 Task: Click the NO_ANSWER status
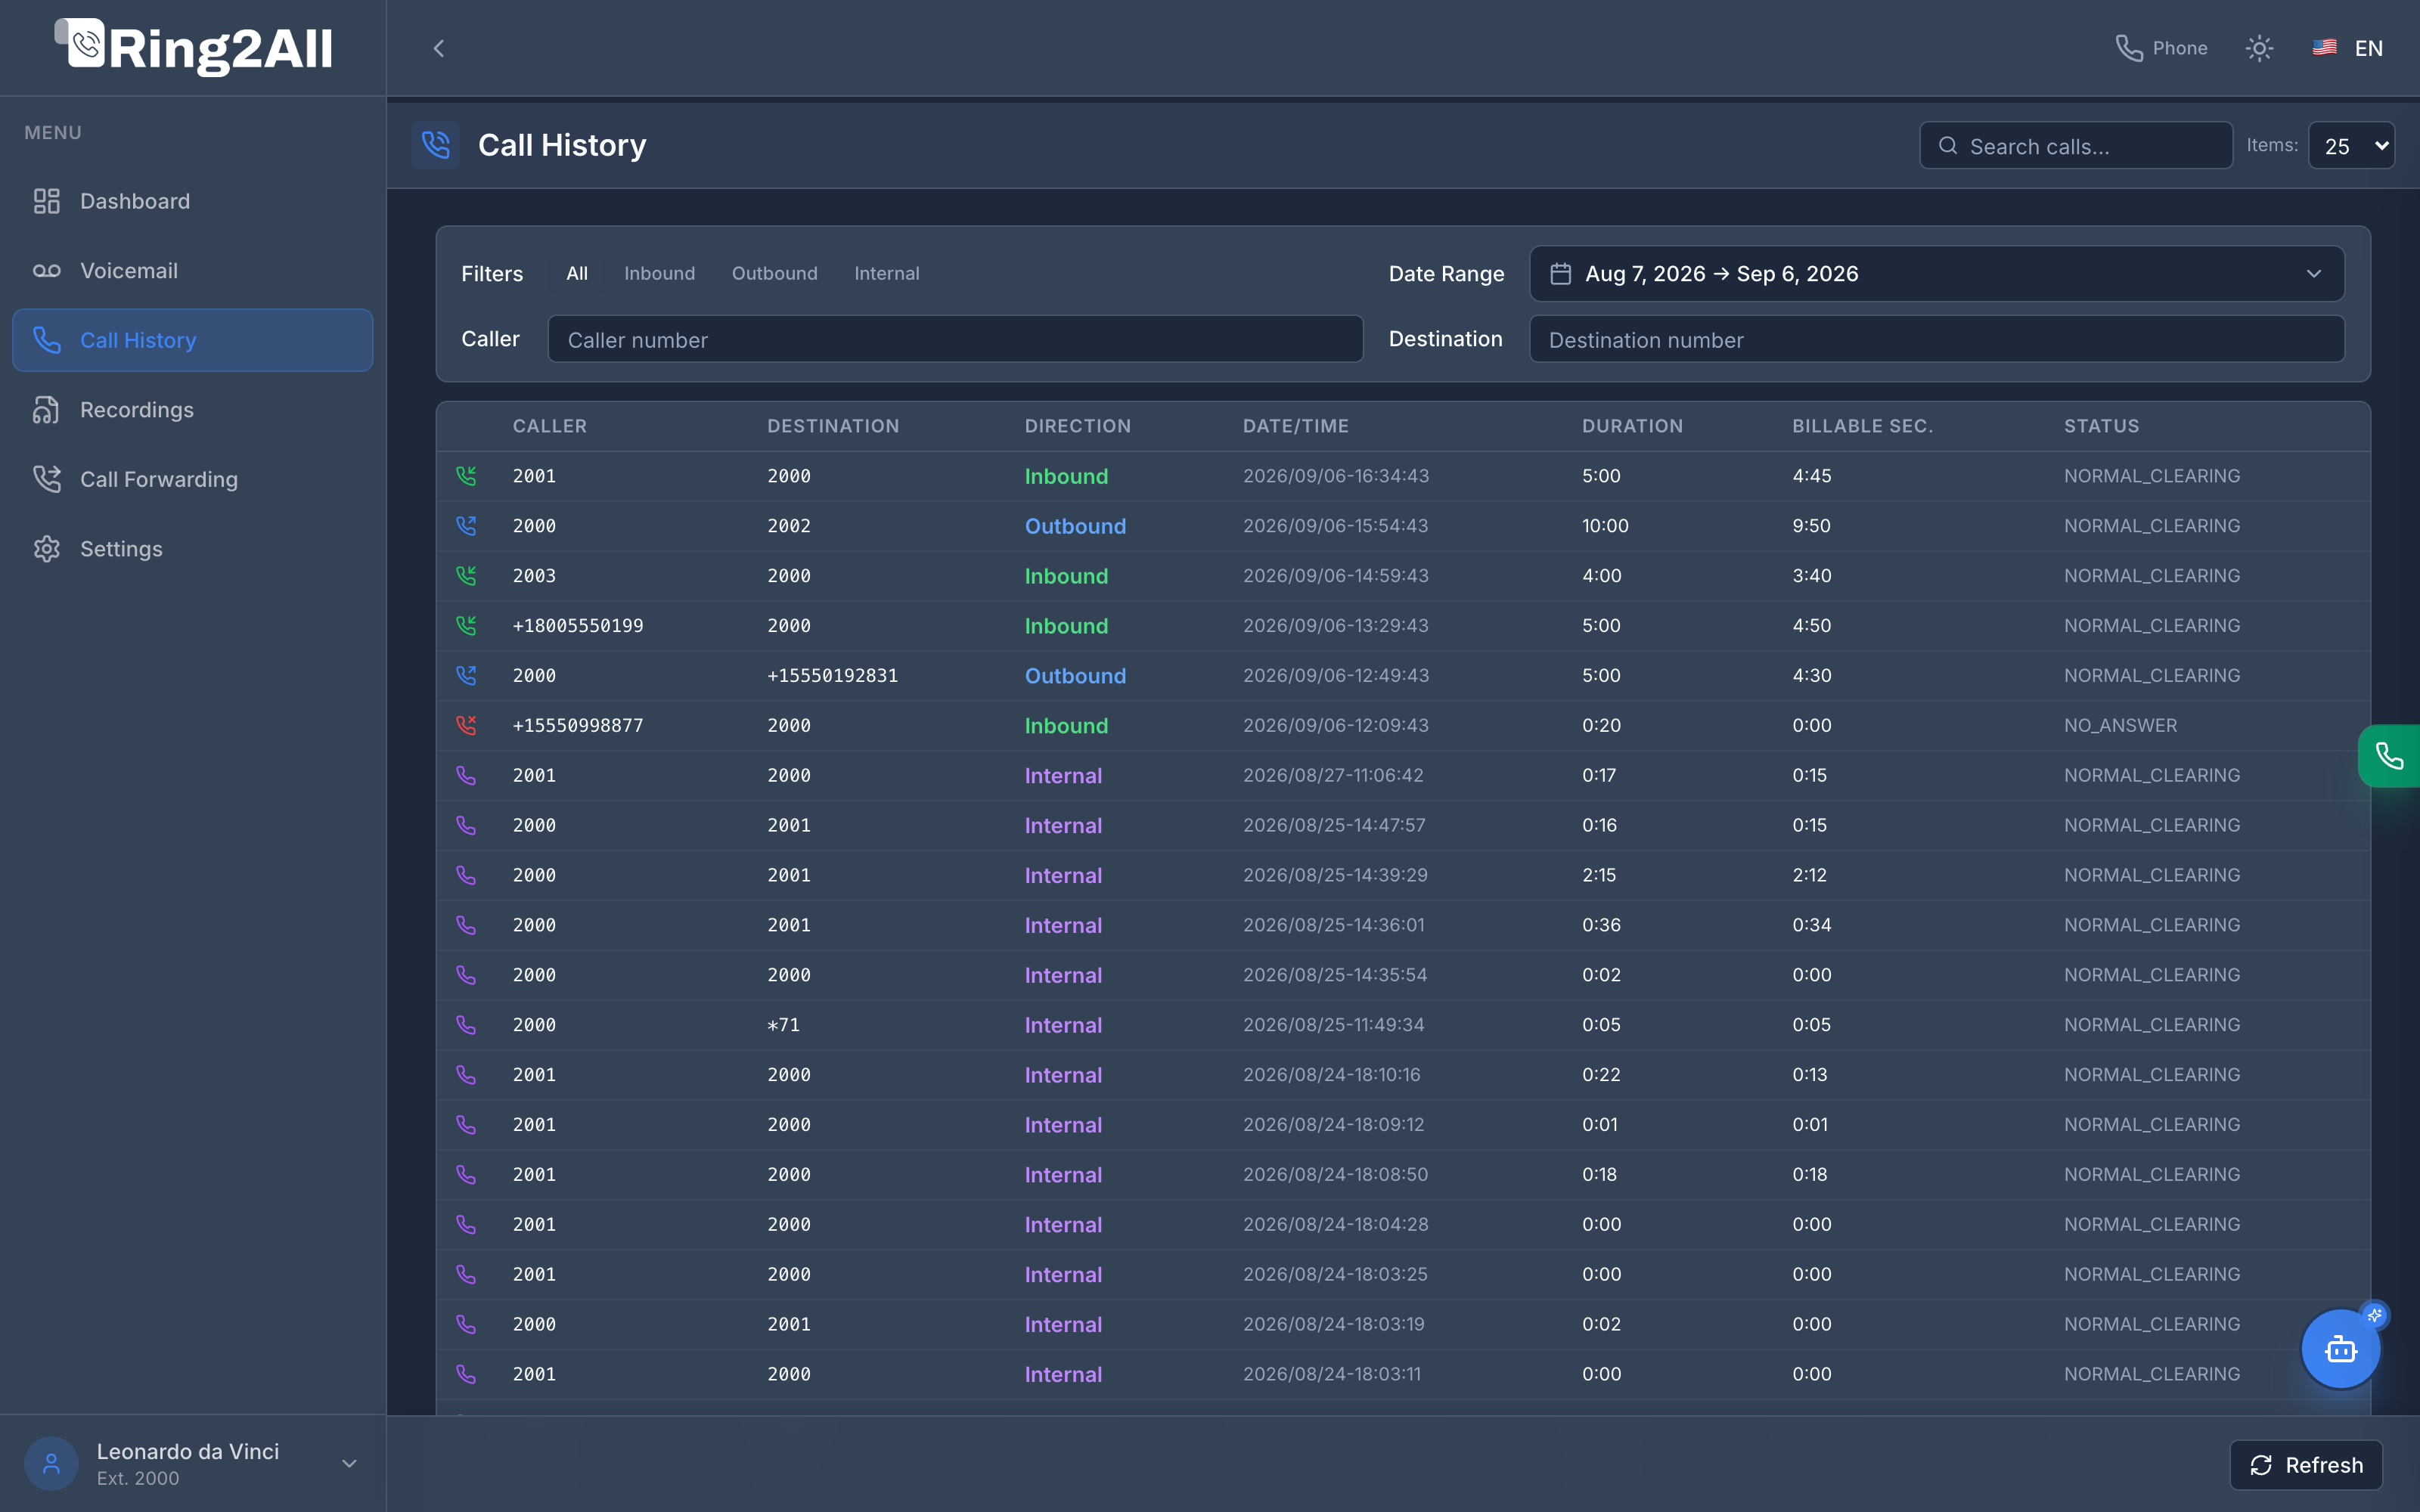pos(2120,726)
